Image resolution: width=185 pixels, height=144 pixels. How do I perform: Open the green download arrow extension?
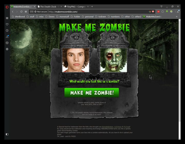click(167, 12)
